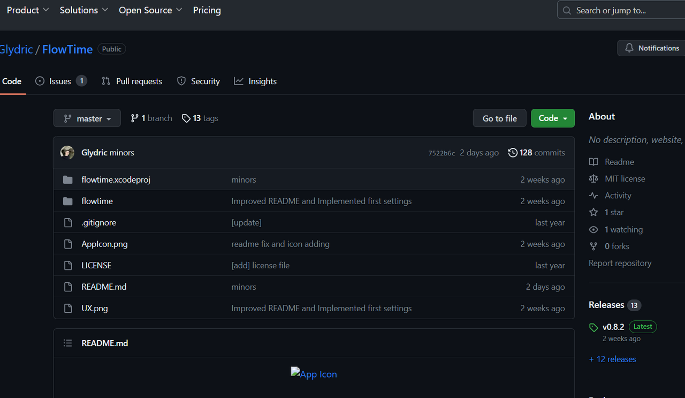685x398 pixels.
Task: View the 1 watching link
Action: [623, 230]
